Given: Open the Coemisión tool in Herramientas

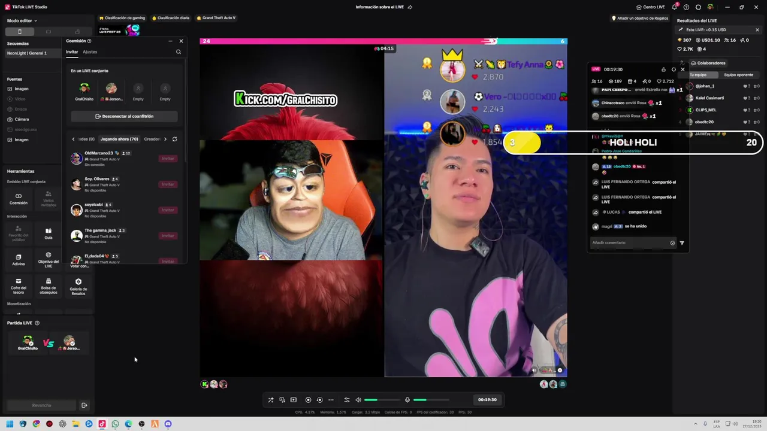Looking at the screenshot, I should pyautogui.click(x=19, y=199).
